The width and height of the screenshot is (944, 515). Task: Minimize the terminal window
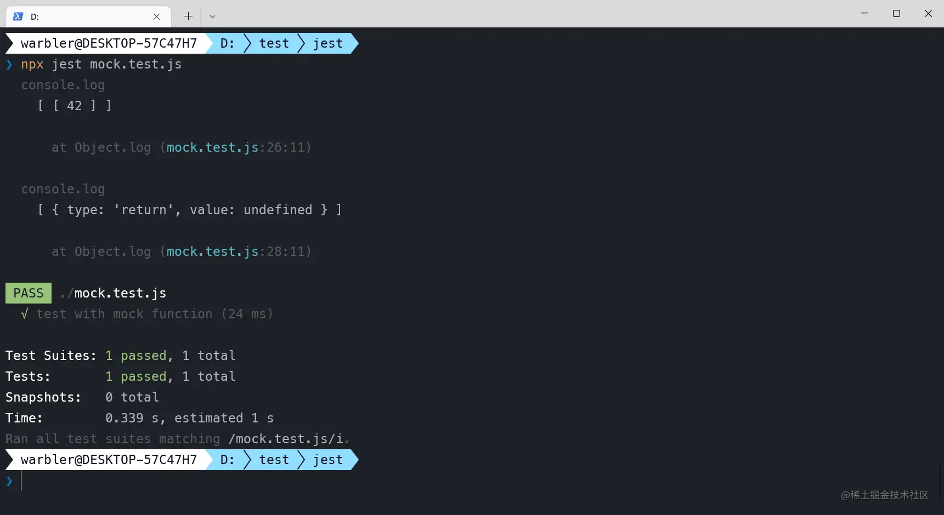click(x=864, y=13)
